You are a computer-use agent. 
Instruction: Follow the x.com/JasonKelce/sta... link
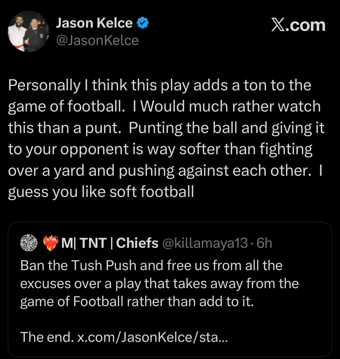click(152, 337)
